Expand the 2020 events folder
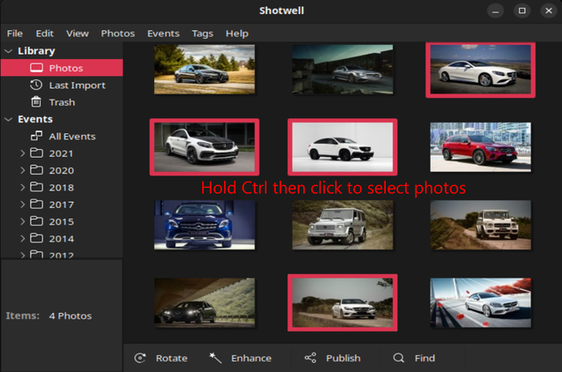Screen dimensions: 562x372 (x=23, y=170)
